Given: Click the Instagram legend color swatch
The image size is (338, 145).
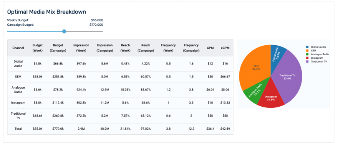Looking at the screenshot, I should coord(307,58).
